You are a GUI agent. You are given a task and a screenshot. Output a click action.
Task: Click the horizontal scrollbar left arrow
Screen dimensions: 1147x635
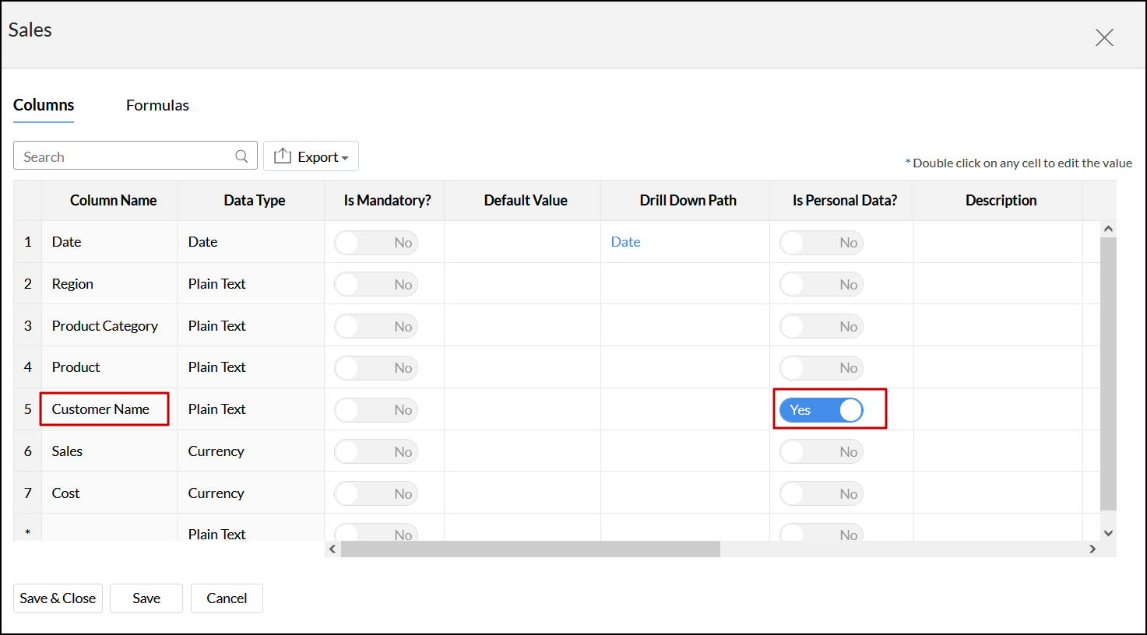pyautogui.click(x=332, y=549)
